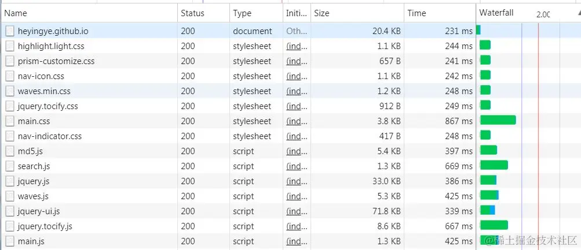The width and height of the screenshot is (581, 250).
Task: Sort by the Initiator column header
Action: coord(297,13)
